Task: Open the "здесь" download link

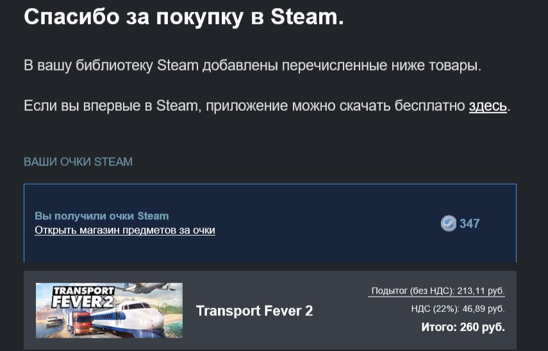Action: [x=488, y=106]
